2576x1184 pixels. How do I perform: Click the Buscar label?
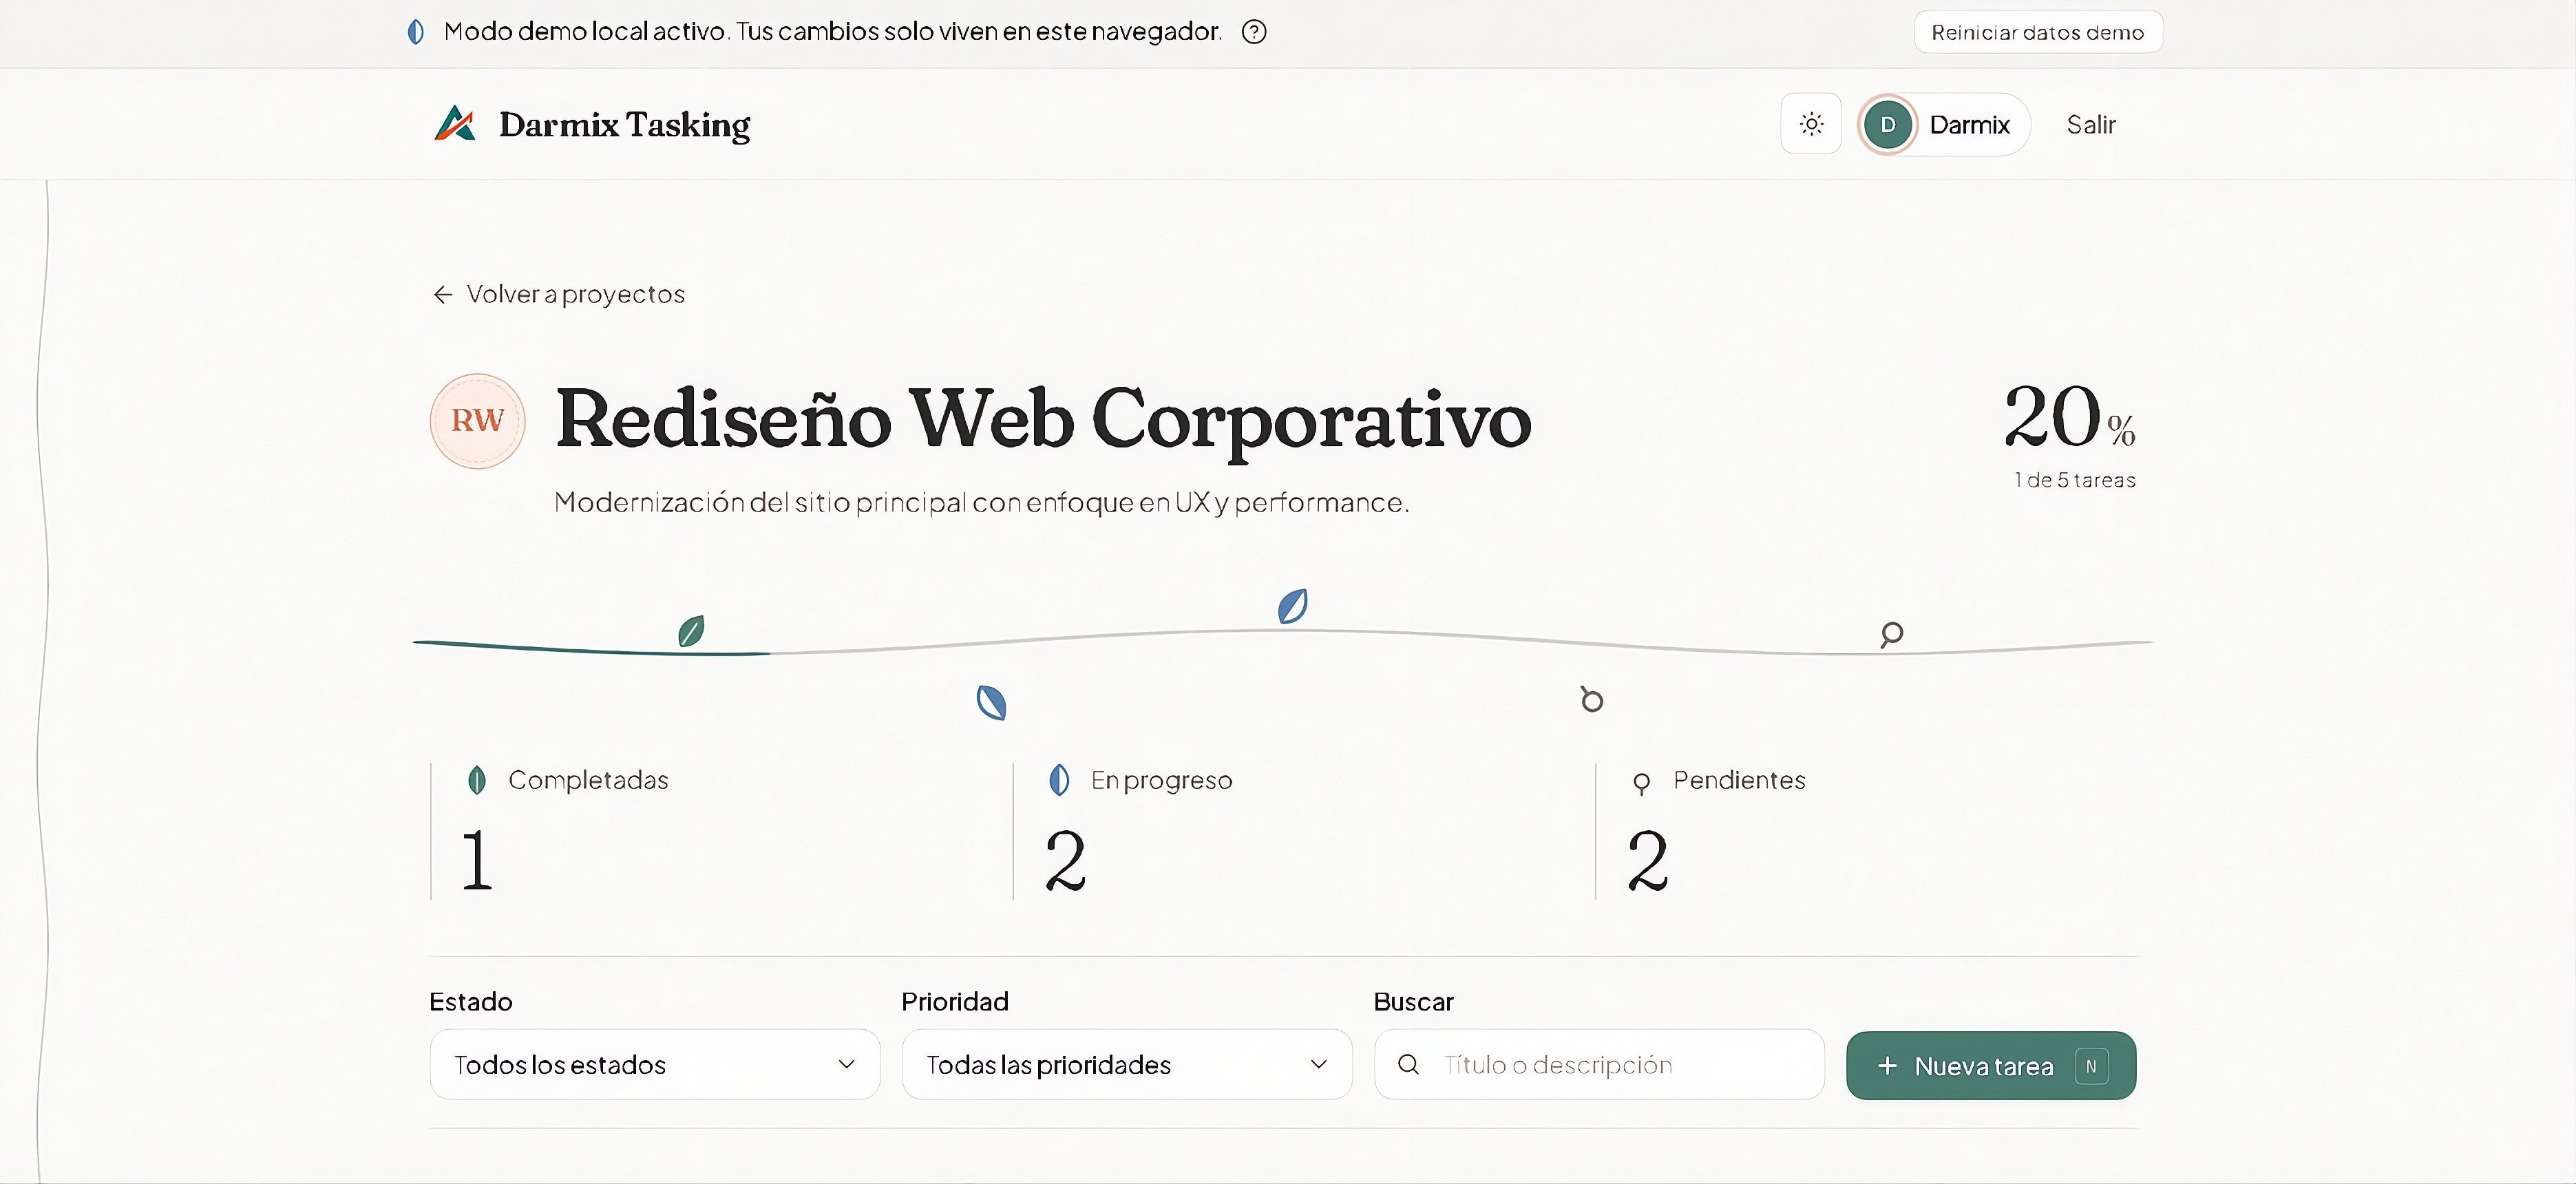coord(1414,1002)
